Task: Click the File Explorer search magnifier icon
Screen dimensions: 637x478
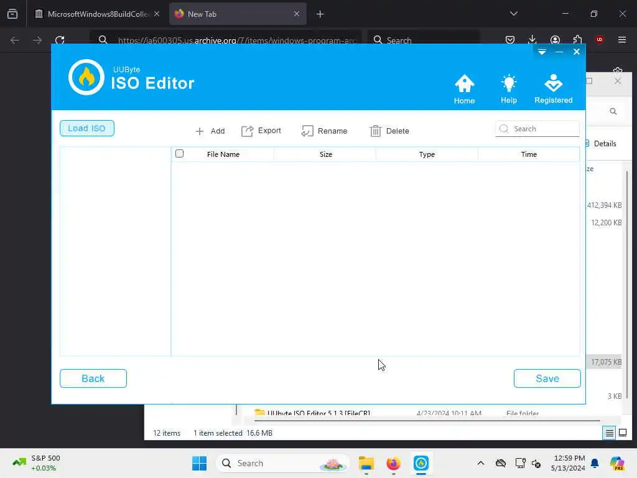Action: click(x=613, y=111)
